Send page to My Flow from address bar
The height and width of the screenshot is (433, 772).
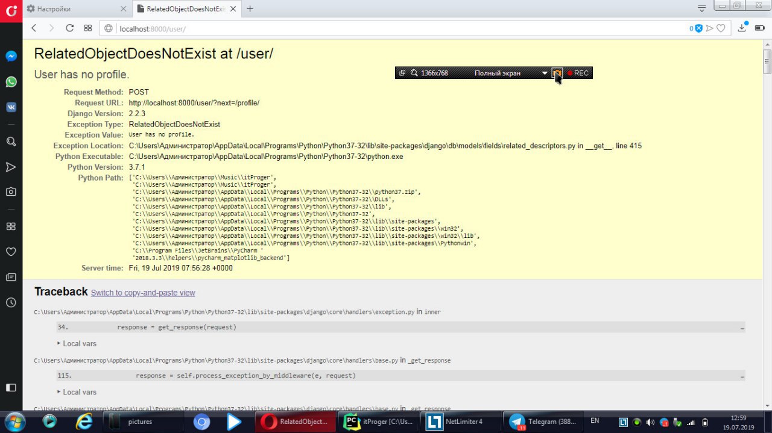tap(709, 28)
